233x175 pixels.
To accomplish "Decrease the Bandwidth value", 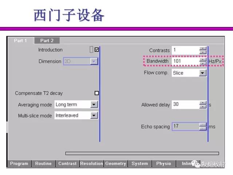I will 203,63.
